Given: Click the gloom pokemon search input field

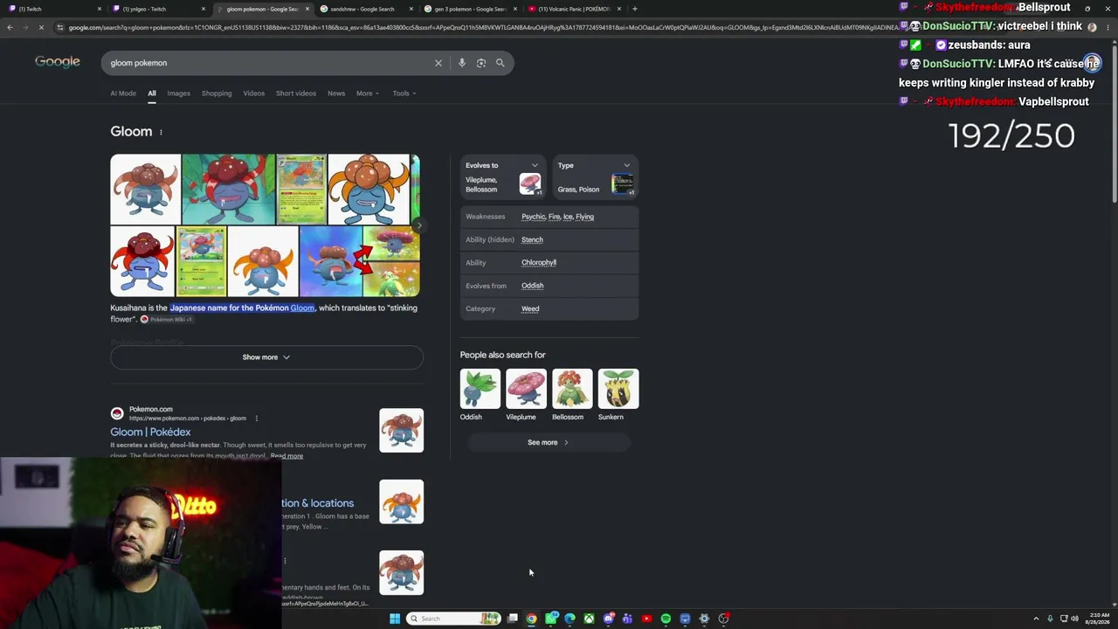Looking at the screenshot, I should pos(266,63).
